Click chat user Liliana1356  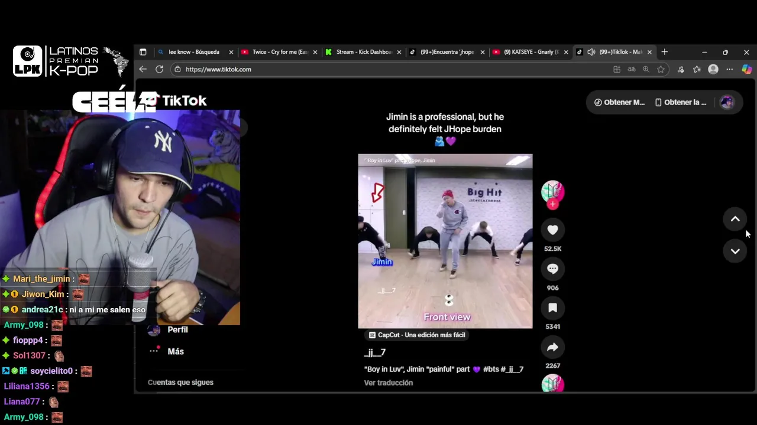click(27, 386)
